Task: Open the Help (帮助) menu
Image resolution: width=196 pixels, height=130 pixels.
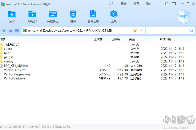Action: point(148,4)
